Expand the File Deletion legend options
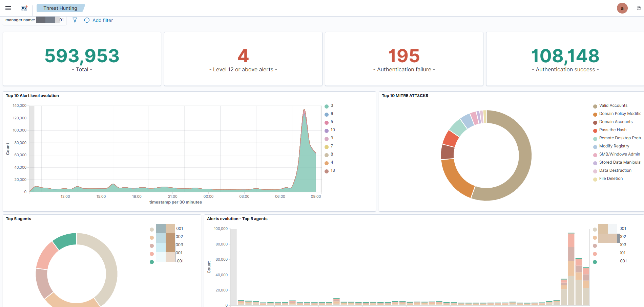The image size is (644, 307). pos(610,179)
